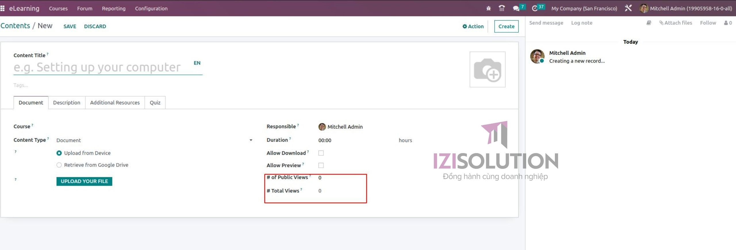Click help mark next to Content Type

pos(48,138)
